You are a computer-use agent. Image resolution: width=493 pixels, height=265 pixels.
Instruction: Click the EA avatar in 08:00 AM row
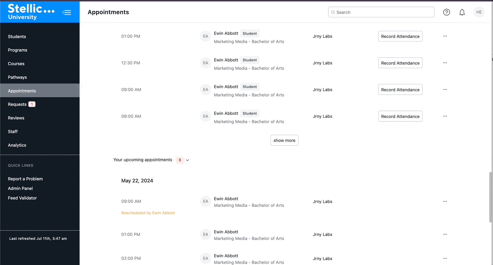(206, 116)
